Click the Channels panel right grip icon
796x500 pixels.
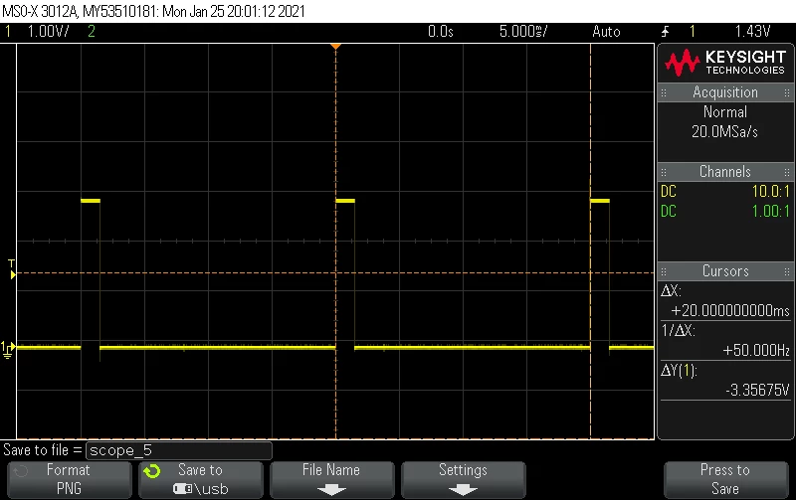(x=787, y=172)
